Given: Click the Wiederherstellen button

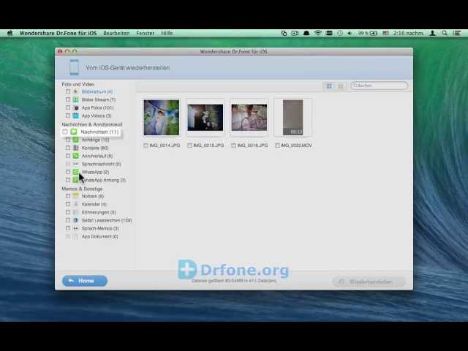Looking at the screenshot, I should [x=369, y=282].
